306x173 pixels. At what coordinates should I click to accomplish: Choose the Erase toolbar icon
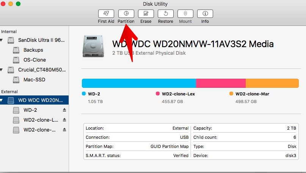[x=146, y=14]
